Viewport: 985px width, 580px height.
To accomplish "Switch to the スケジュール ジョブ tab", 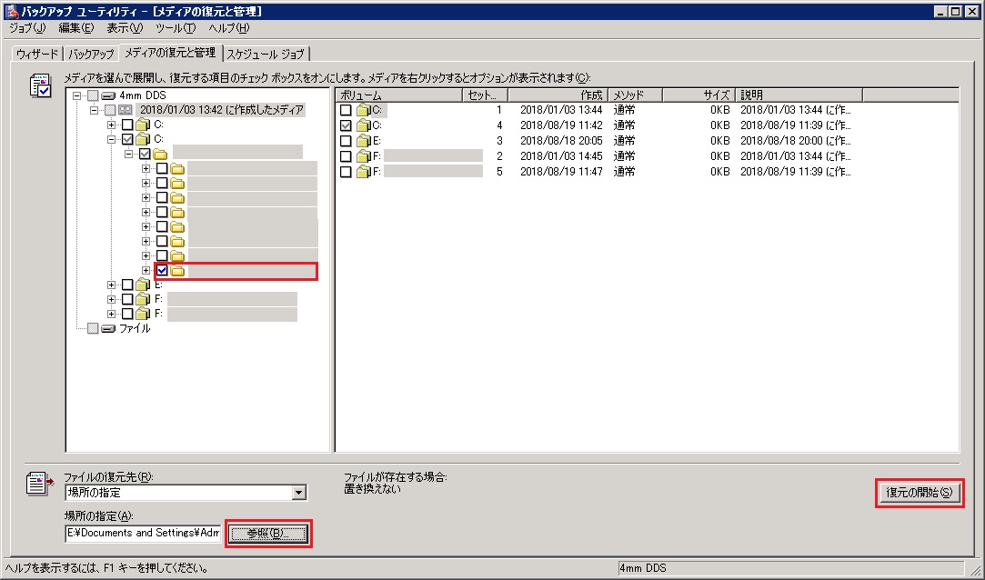I will 266,54.
